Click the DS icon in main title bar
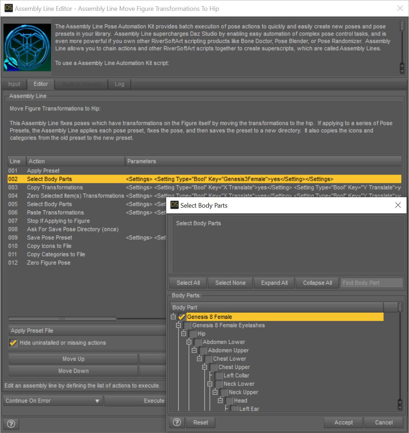The height and width of the screenshot is (433, 409). pos(9,8)
